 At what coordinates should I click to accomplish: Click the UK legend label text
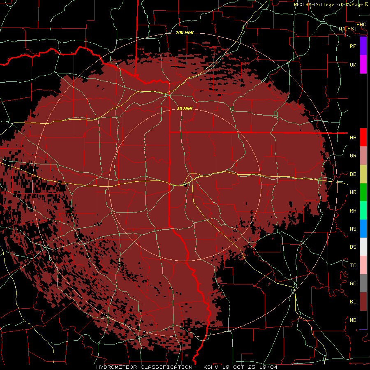[x=353, y=65]
